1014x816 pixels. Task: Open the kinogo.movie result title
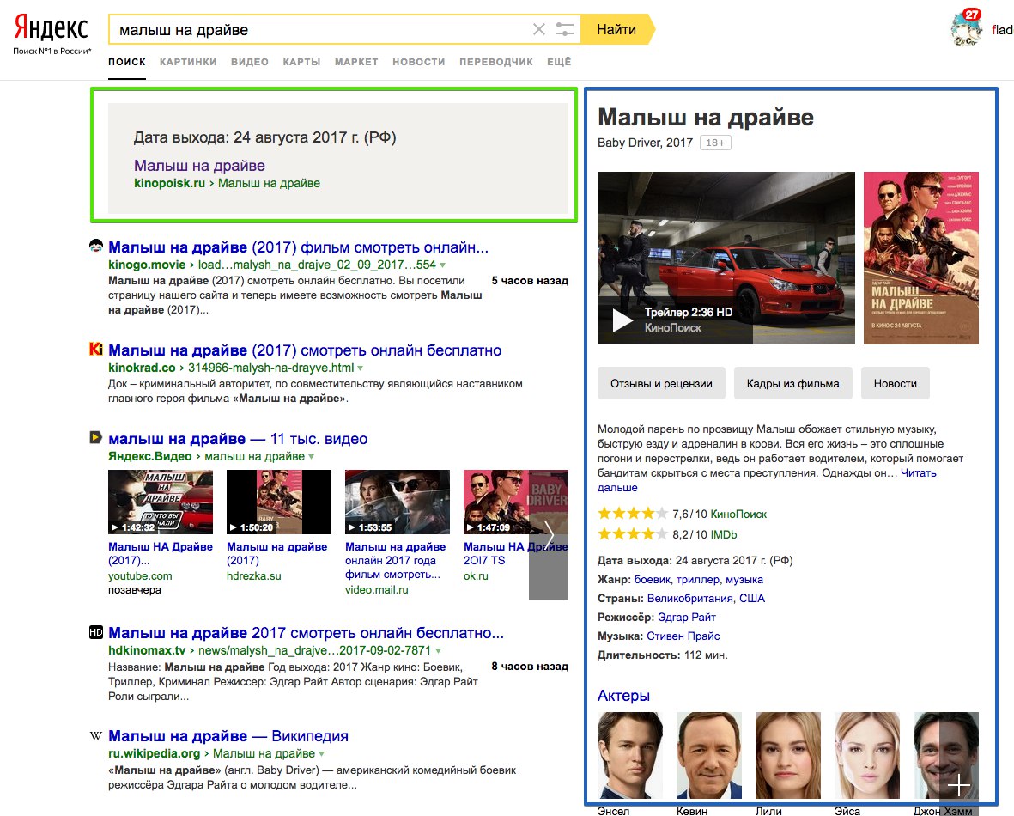298,247
